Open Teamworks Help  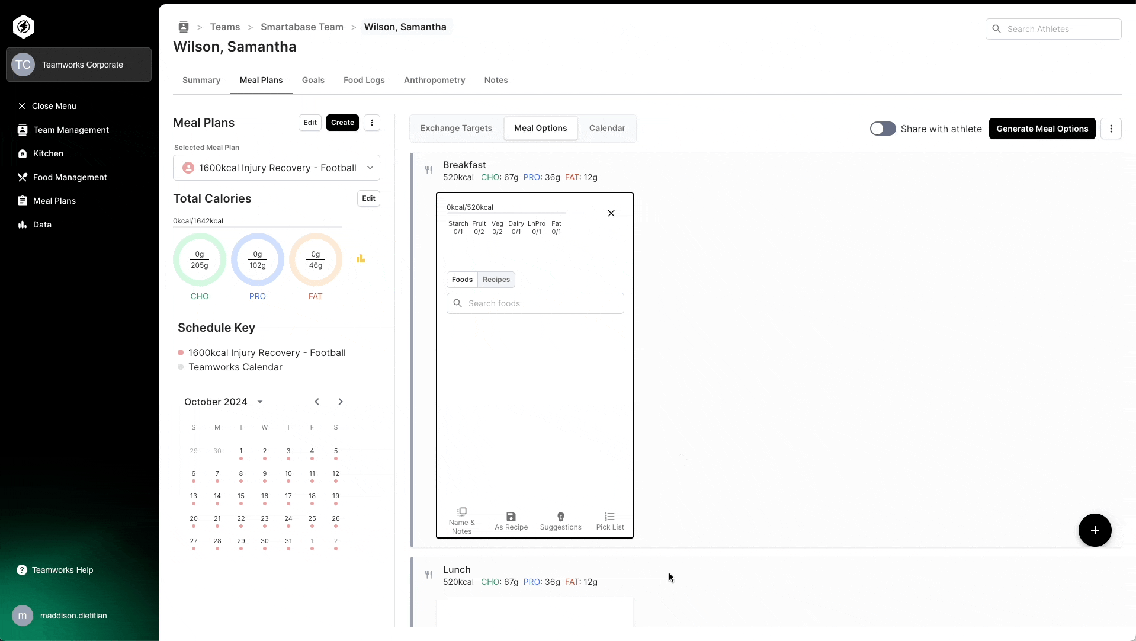click(x=55, y=570)
